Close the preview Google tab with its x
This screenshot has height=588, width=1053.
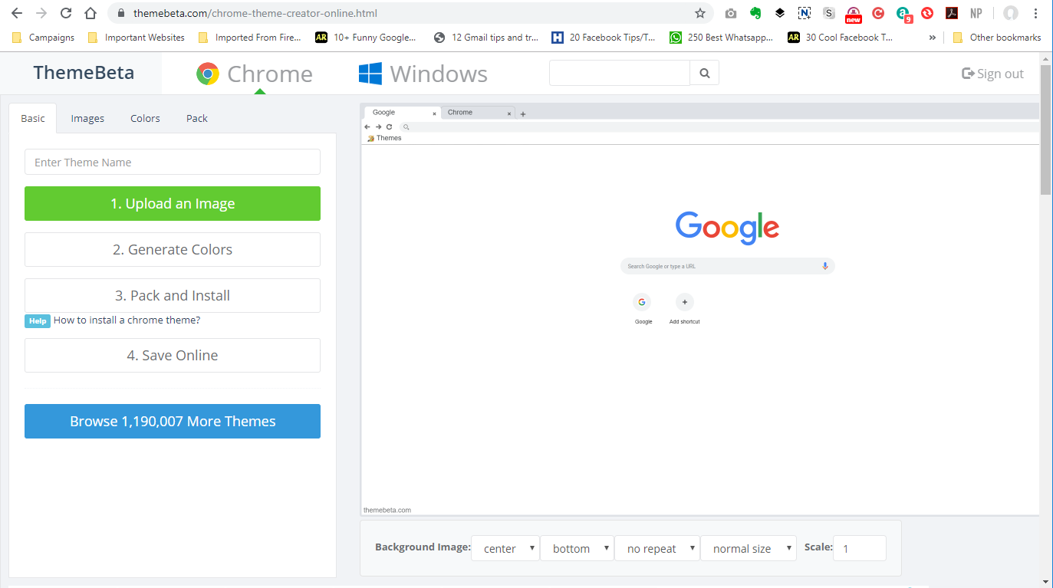(434, 113)
